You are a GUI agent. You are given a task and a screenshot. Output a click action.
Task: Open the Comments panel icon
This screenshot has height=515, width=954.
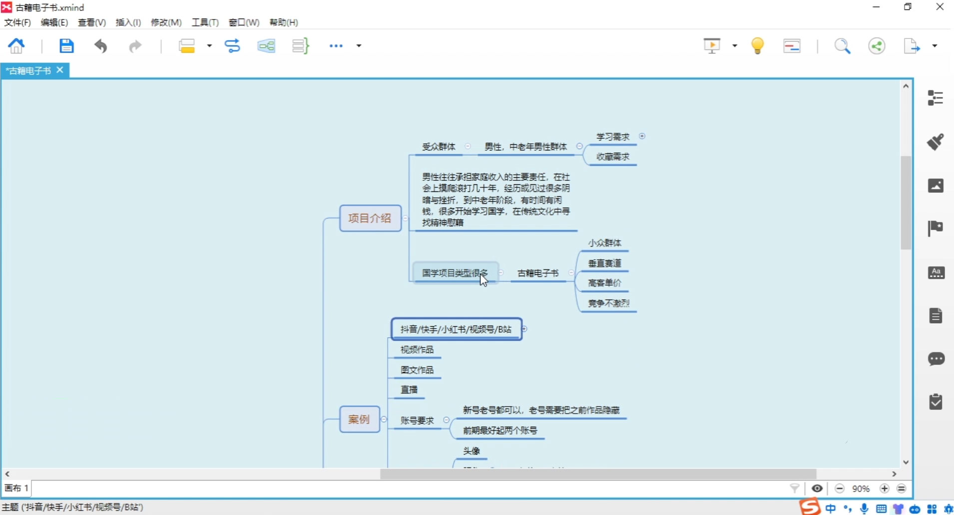coord(935,359)
